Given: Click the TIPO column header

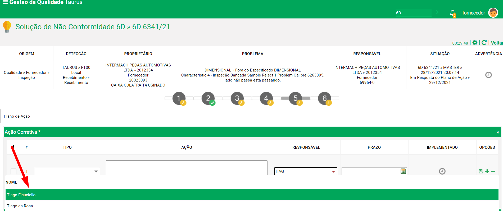Looking at the screenshot, I should (67, 147).
